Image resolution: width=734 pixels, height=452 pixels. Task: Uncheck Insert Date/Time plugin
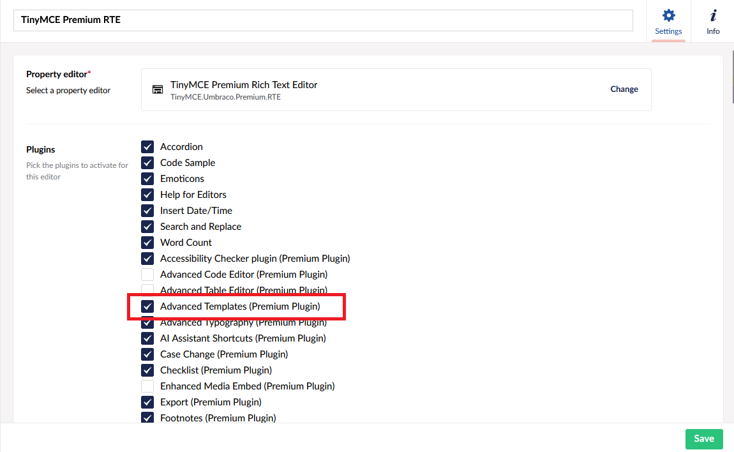pos(147,211)
